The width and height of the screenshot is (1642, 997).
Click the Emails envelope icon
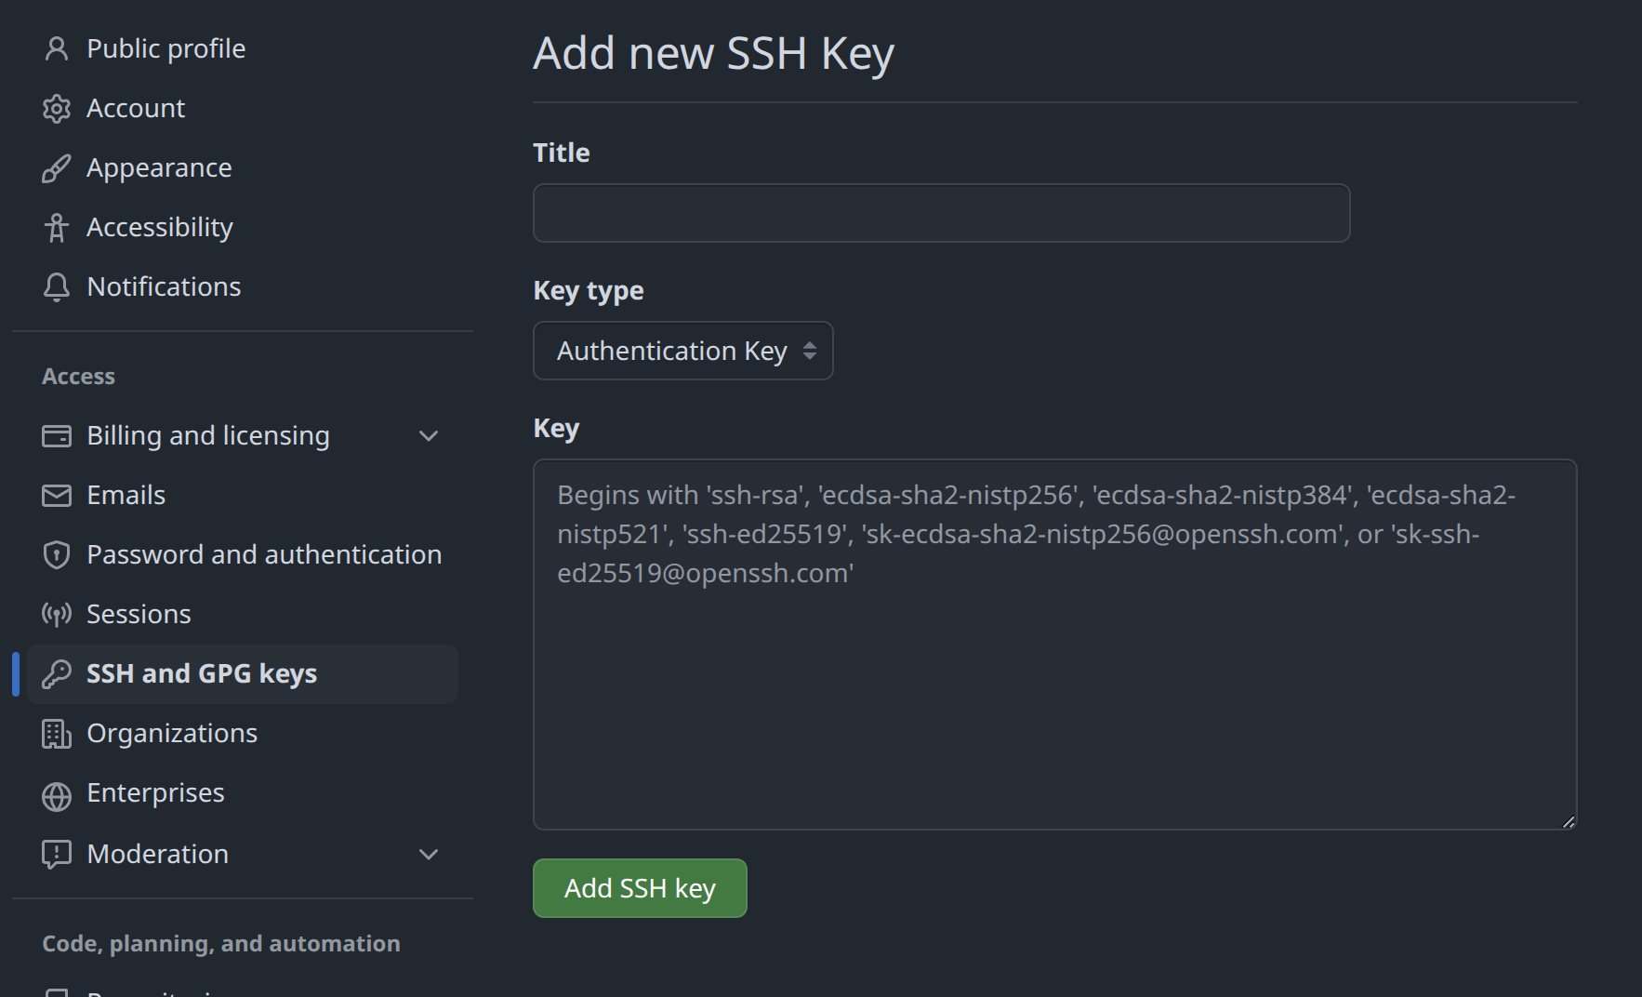[x=57, y=496]
